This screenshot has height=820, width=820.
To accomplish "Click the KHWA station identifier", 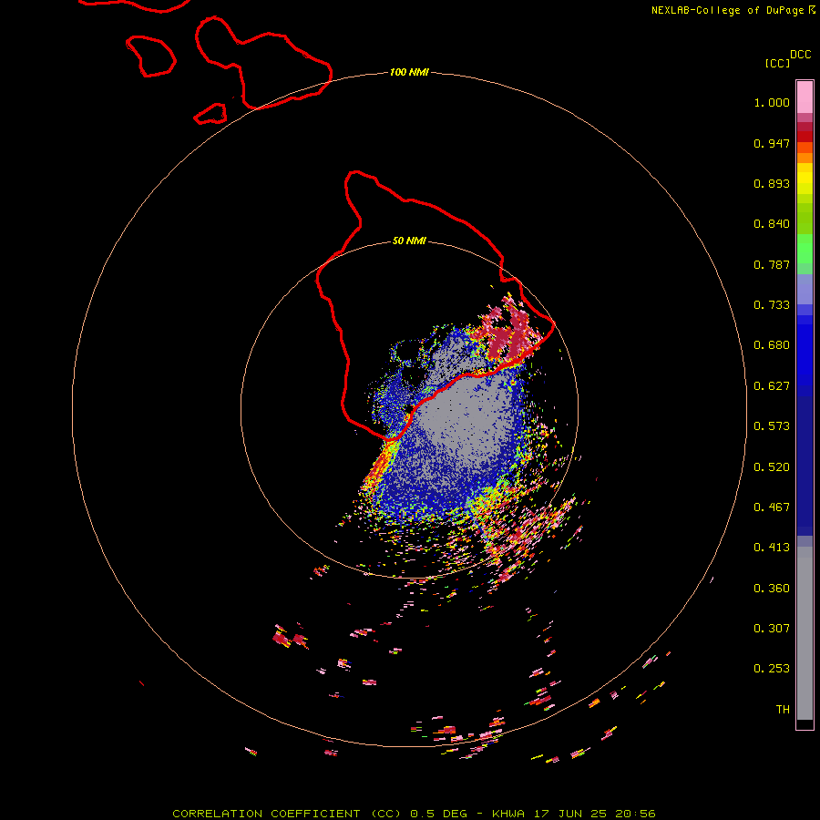I will point(508,814).
